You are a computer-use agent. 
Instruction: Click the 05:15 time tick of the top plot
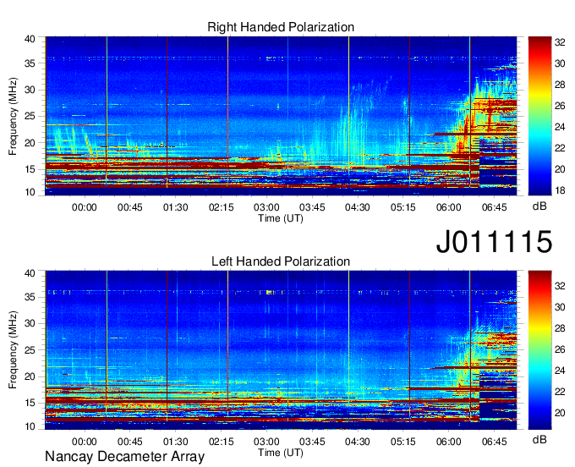tap(403, 207)
